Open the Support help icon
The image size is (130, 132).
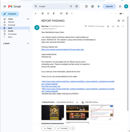click(x=86, y=6)
